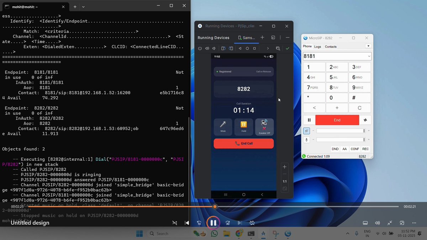This screenshot has height=240, width=427.
Task: Open video player more options ellipsis
Action: (414, 223)
